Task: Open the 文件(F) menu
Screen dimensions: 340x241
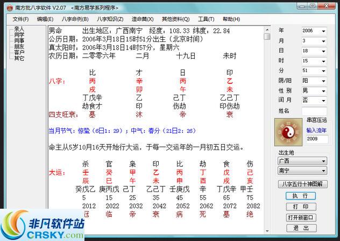Action: click(20, 19)
